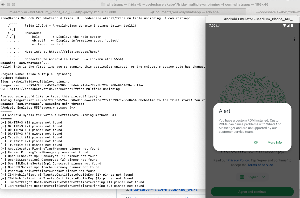Click the 'Fingerprint: ce093d7f...' line
300x198 pixels.
72,85
